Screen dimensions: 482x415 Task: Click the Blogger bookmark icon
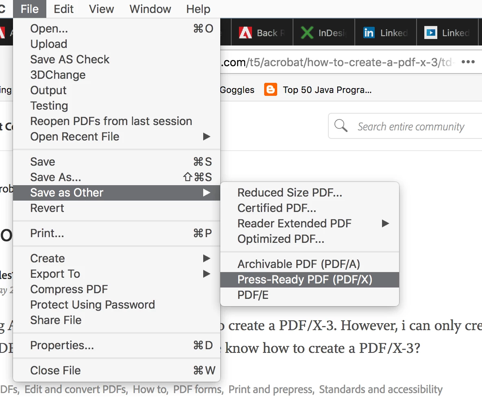[x=271, y=90]
